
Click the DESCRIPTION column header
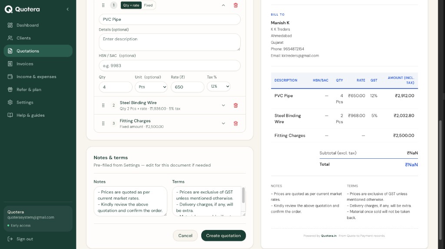coord(286,80)
